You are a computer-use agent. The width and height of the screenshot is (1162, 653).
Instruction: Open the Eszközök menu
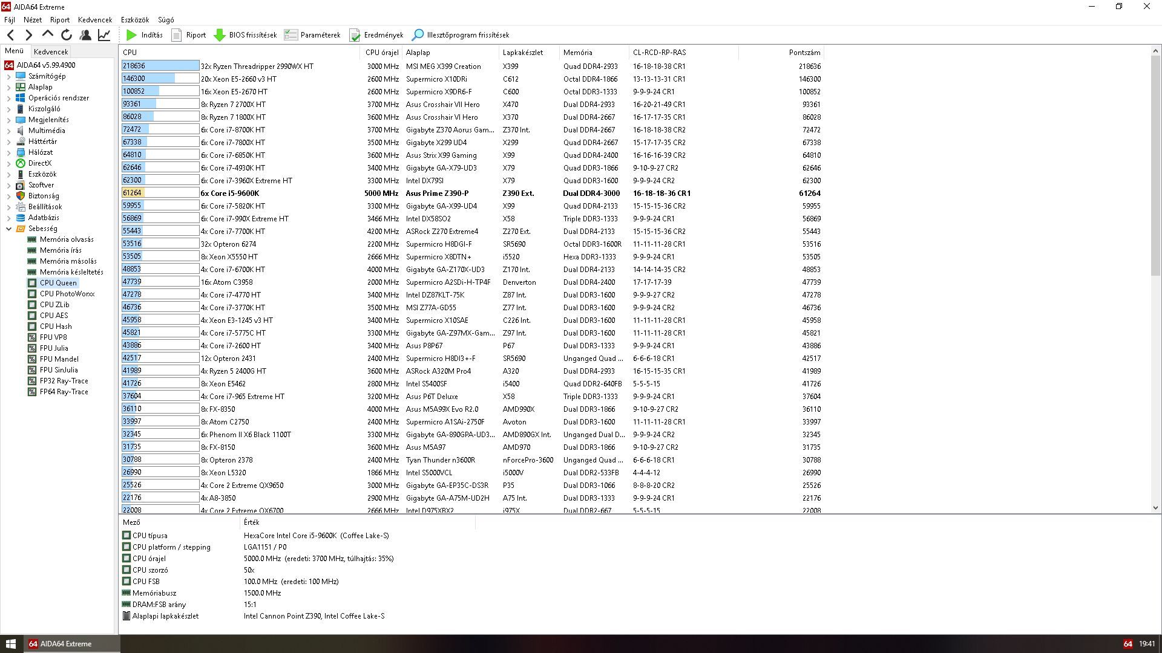pos(134,20)
